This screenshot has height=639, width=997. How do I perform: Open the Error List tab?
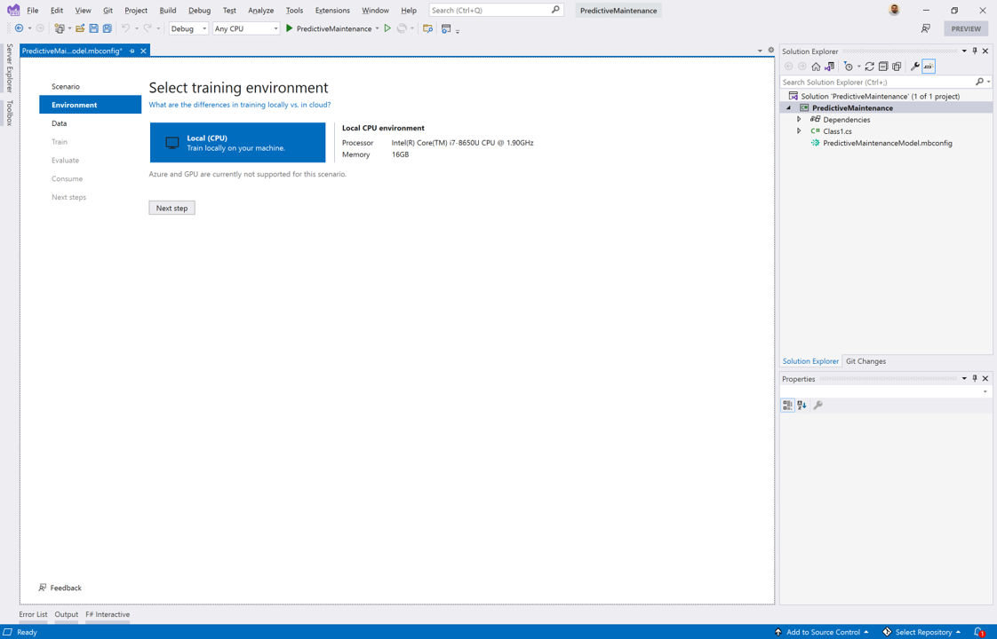[33, 614]
